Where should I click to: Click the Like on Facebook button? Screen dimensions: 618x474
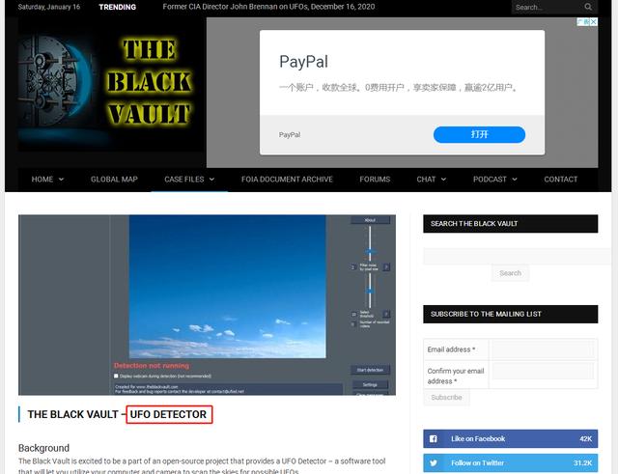(511, 438)
